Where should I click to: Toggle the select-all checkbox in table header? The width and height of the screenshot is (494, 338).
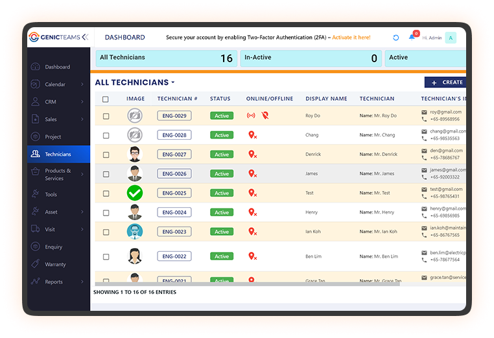[x=106, y=99]
